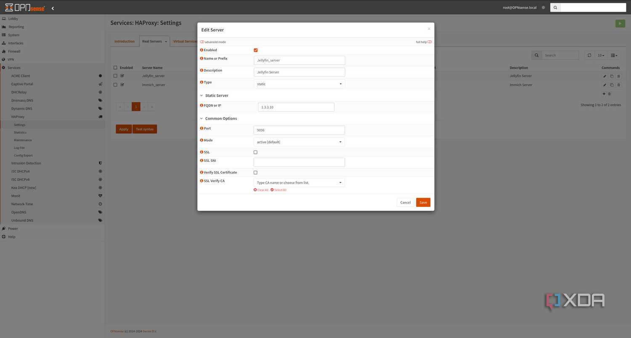Clone the Jellyfin Server row
Viewport: 631px width, 338px height.
point(612,76)
